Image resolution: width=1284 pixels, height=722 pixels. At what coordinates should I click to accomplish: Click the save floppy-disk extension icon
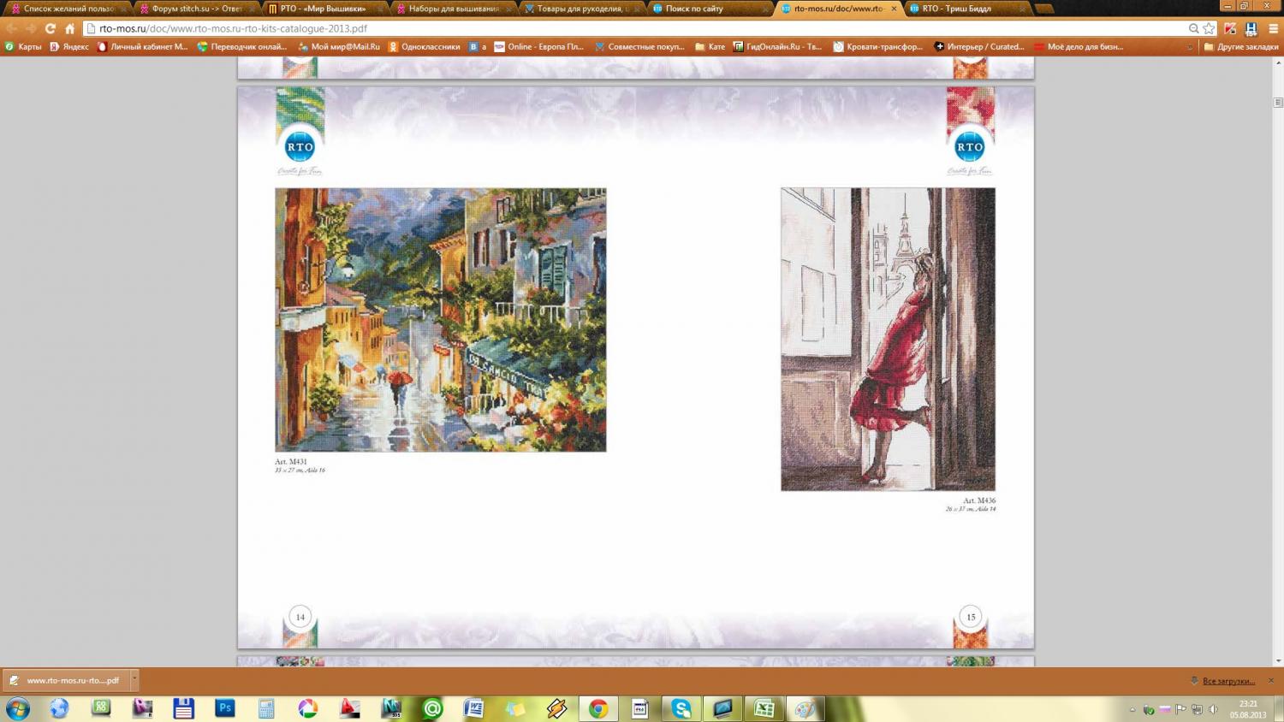pos(1251,28)
